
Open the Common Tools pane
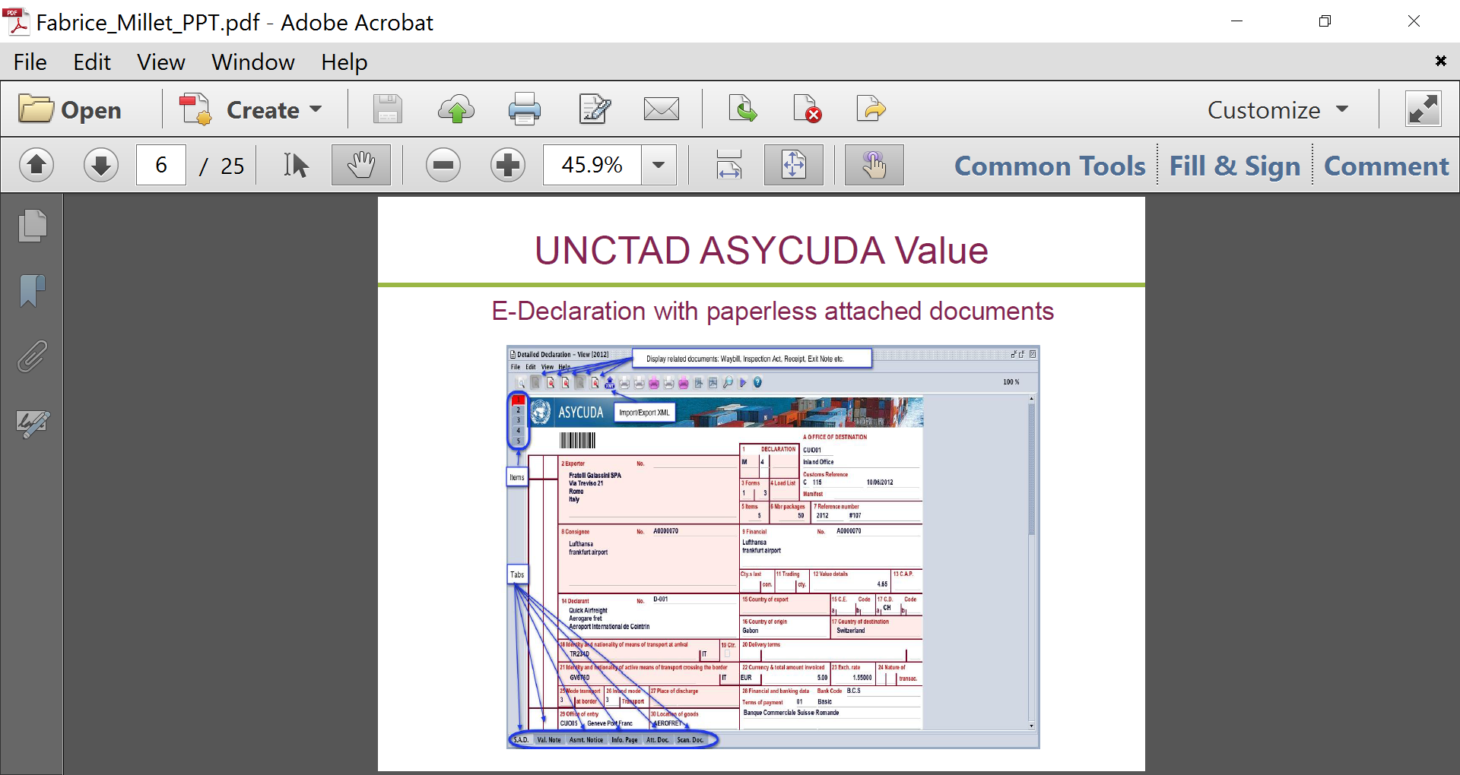coord(1049,166)
